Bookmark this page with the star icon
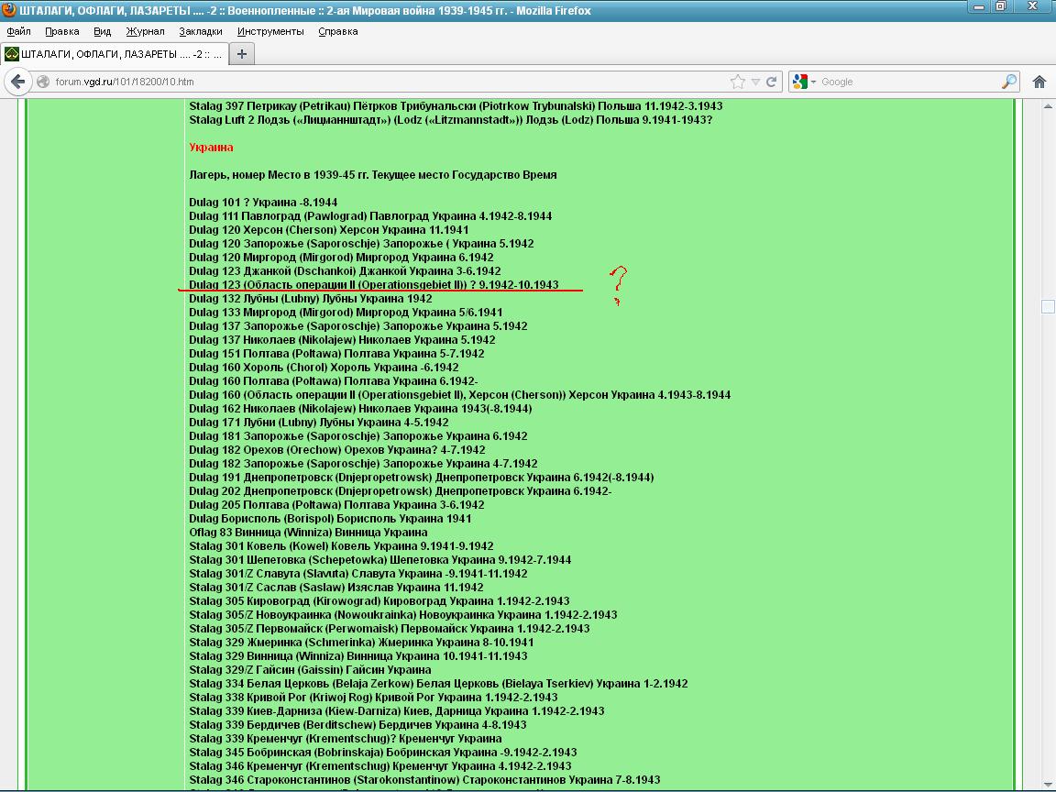 (738, 82)
